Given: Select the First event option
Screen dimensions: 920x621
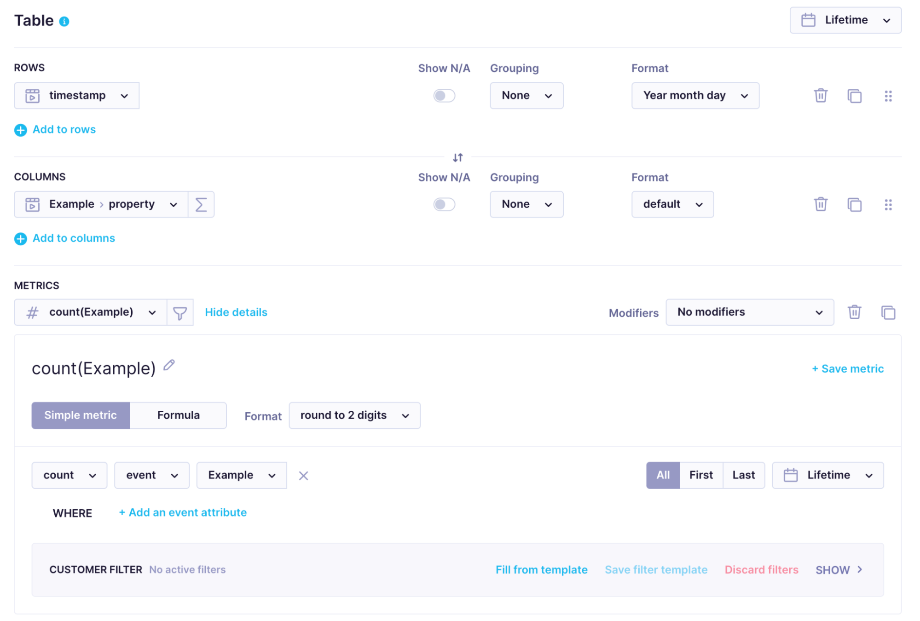Looking at the screenshot, I should (700, 475).
